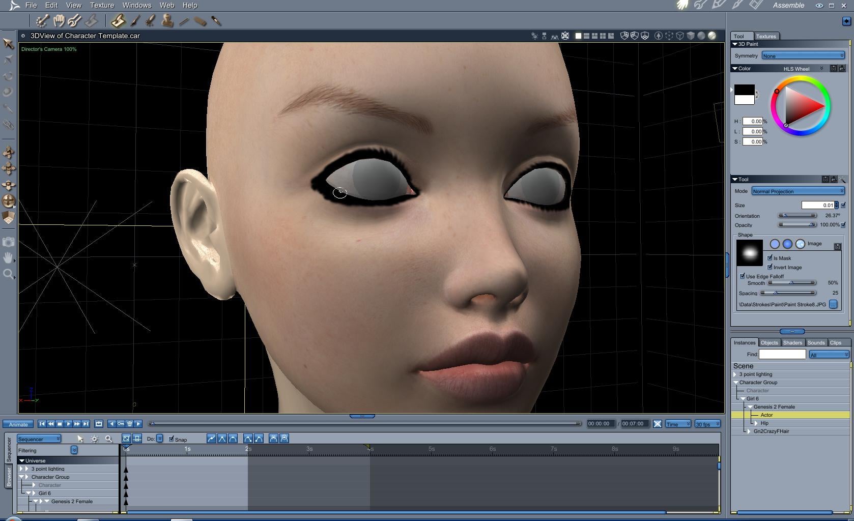Expand the 3 point lighting scene item
This screenshot has height=521, width=854.
[x=735, y=374]
